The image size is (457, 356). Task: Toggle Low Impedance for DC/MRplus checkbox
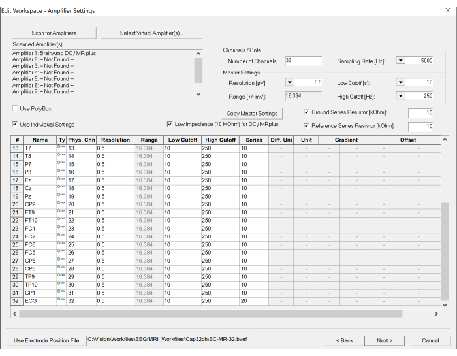[170, 125]
